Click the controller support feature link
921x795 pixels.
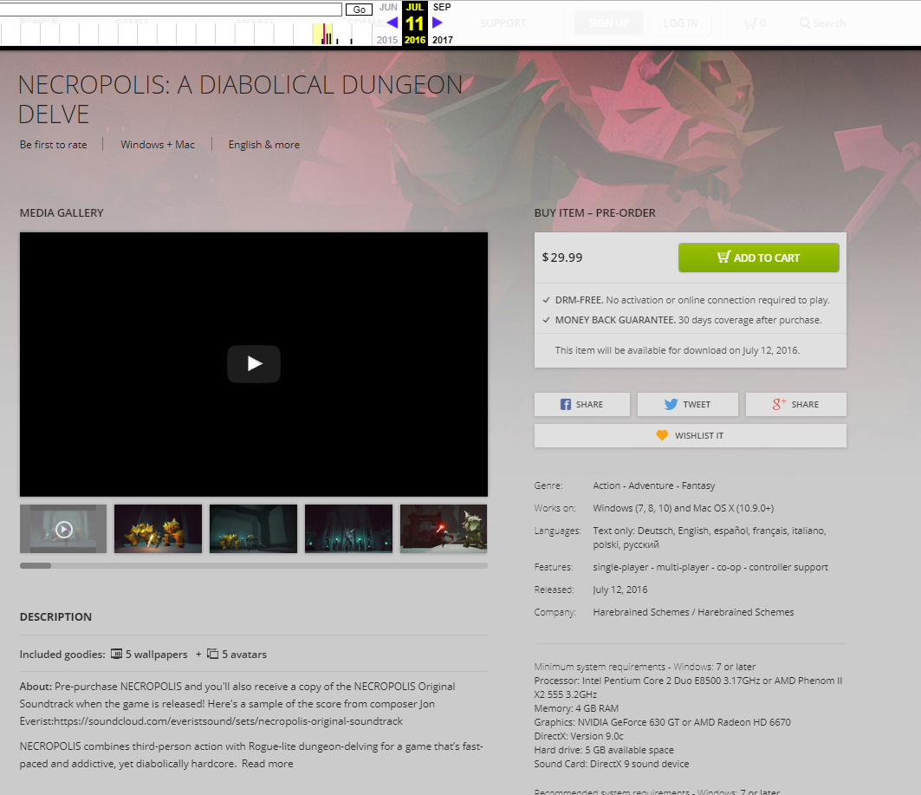[788, 567]
